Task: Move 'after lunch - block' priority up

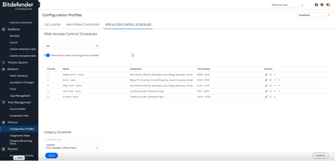Action: point(275,86)
